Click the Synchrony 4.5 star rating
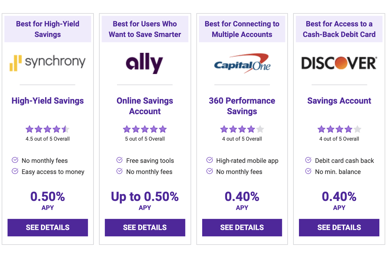 (48, 129)
